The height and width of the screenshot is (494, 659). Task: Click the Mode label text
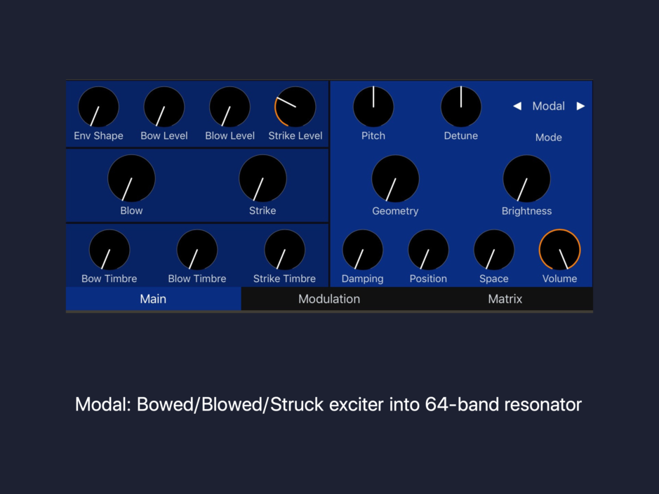tap(549, 138)
